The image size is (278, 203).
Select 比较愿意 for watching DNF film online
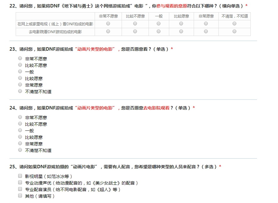(181, 23)
